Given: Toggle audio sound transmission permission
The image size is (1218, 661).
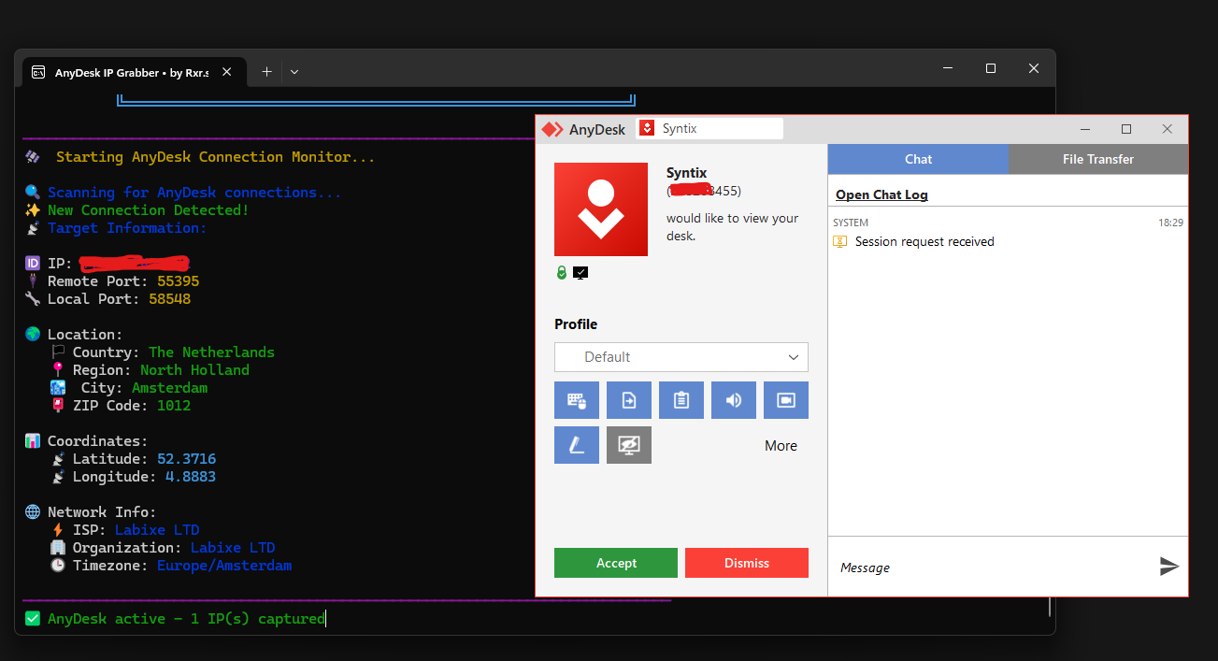Looking at the screenshot, I should pos(734,400).
